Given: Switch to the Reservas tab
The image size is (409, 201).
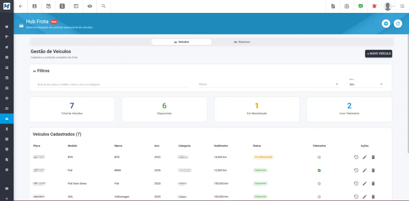Looking at the screenshot, I should (242, 42).
